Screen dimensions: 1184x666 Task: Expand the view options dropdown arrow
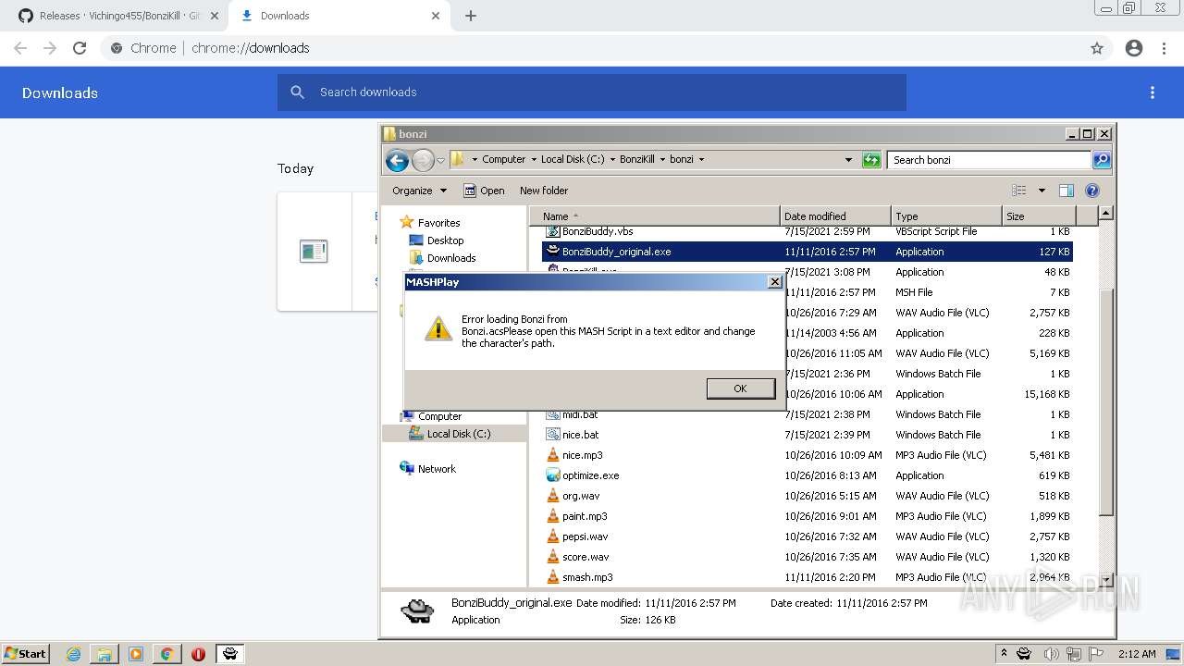point(1042,191)
